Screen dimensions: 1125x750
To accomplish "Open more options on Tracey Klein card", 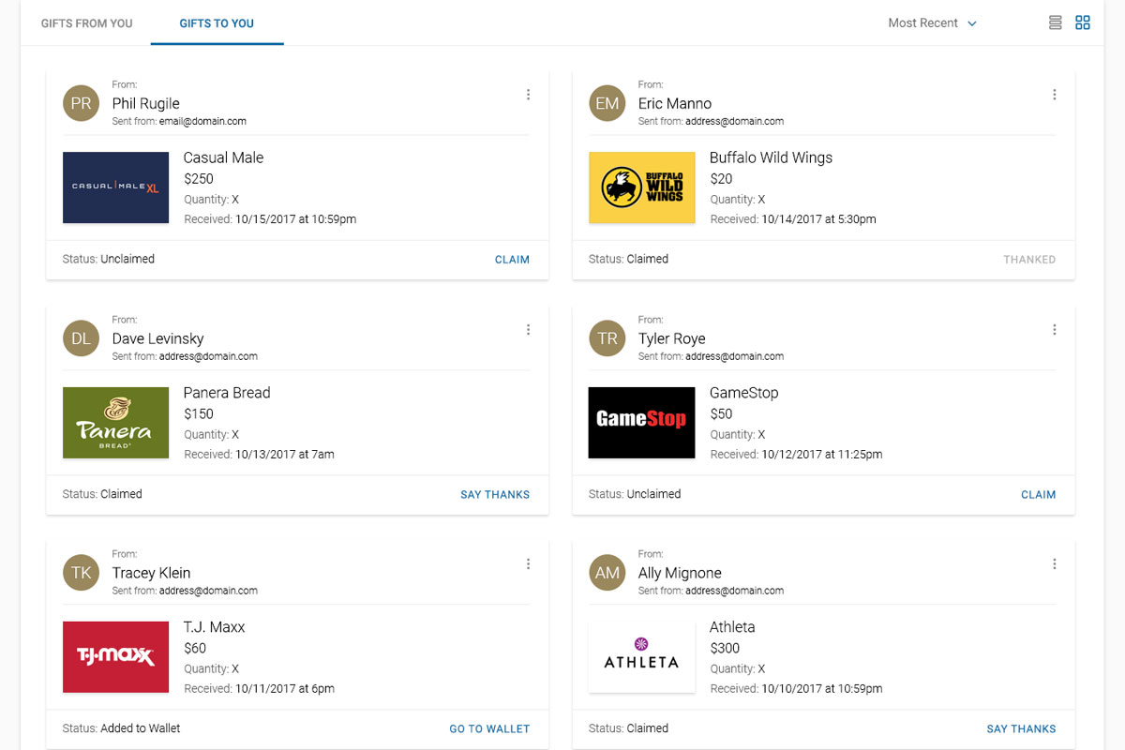I will click(x=528, y=563).
